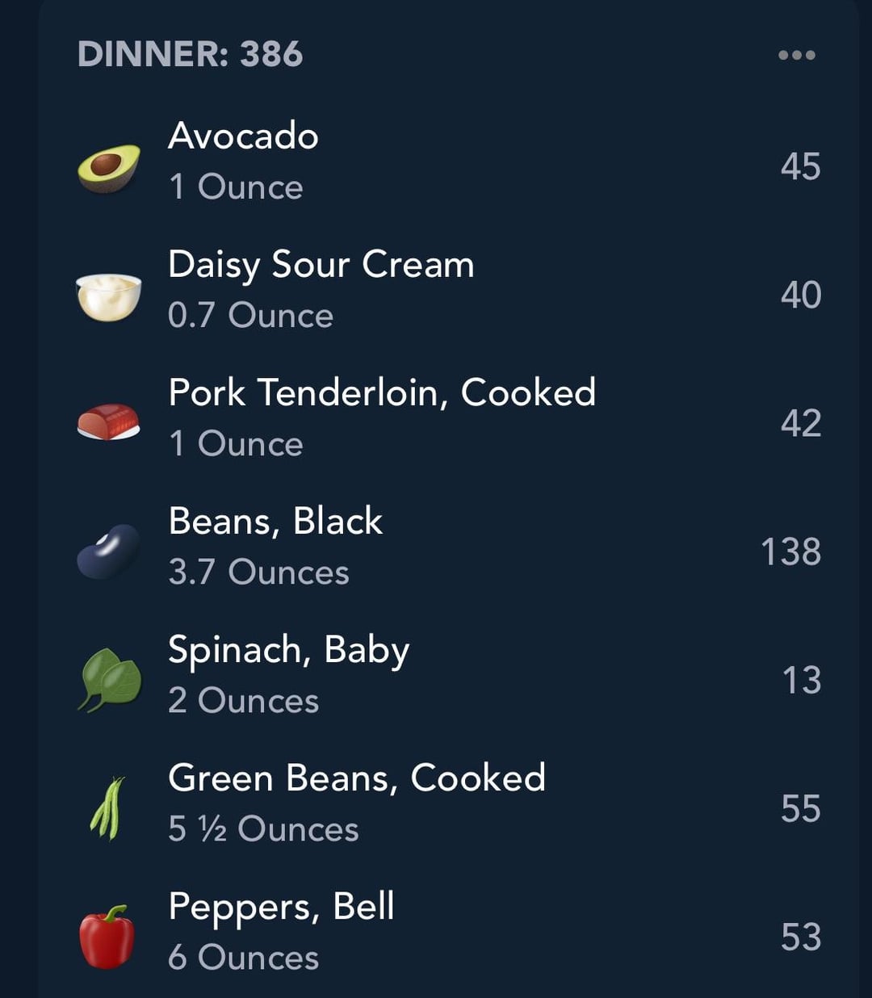The width and height of the screenshot is (872, 998).
Task: Select the Spinach, Baby item
Action: click(288, 650)
